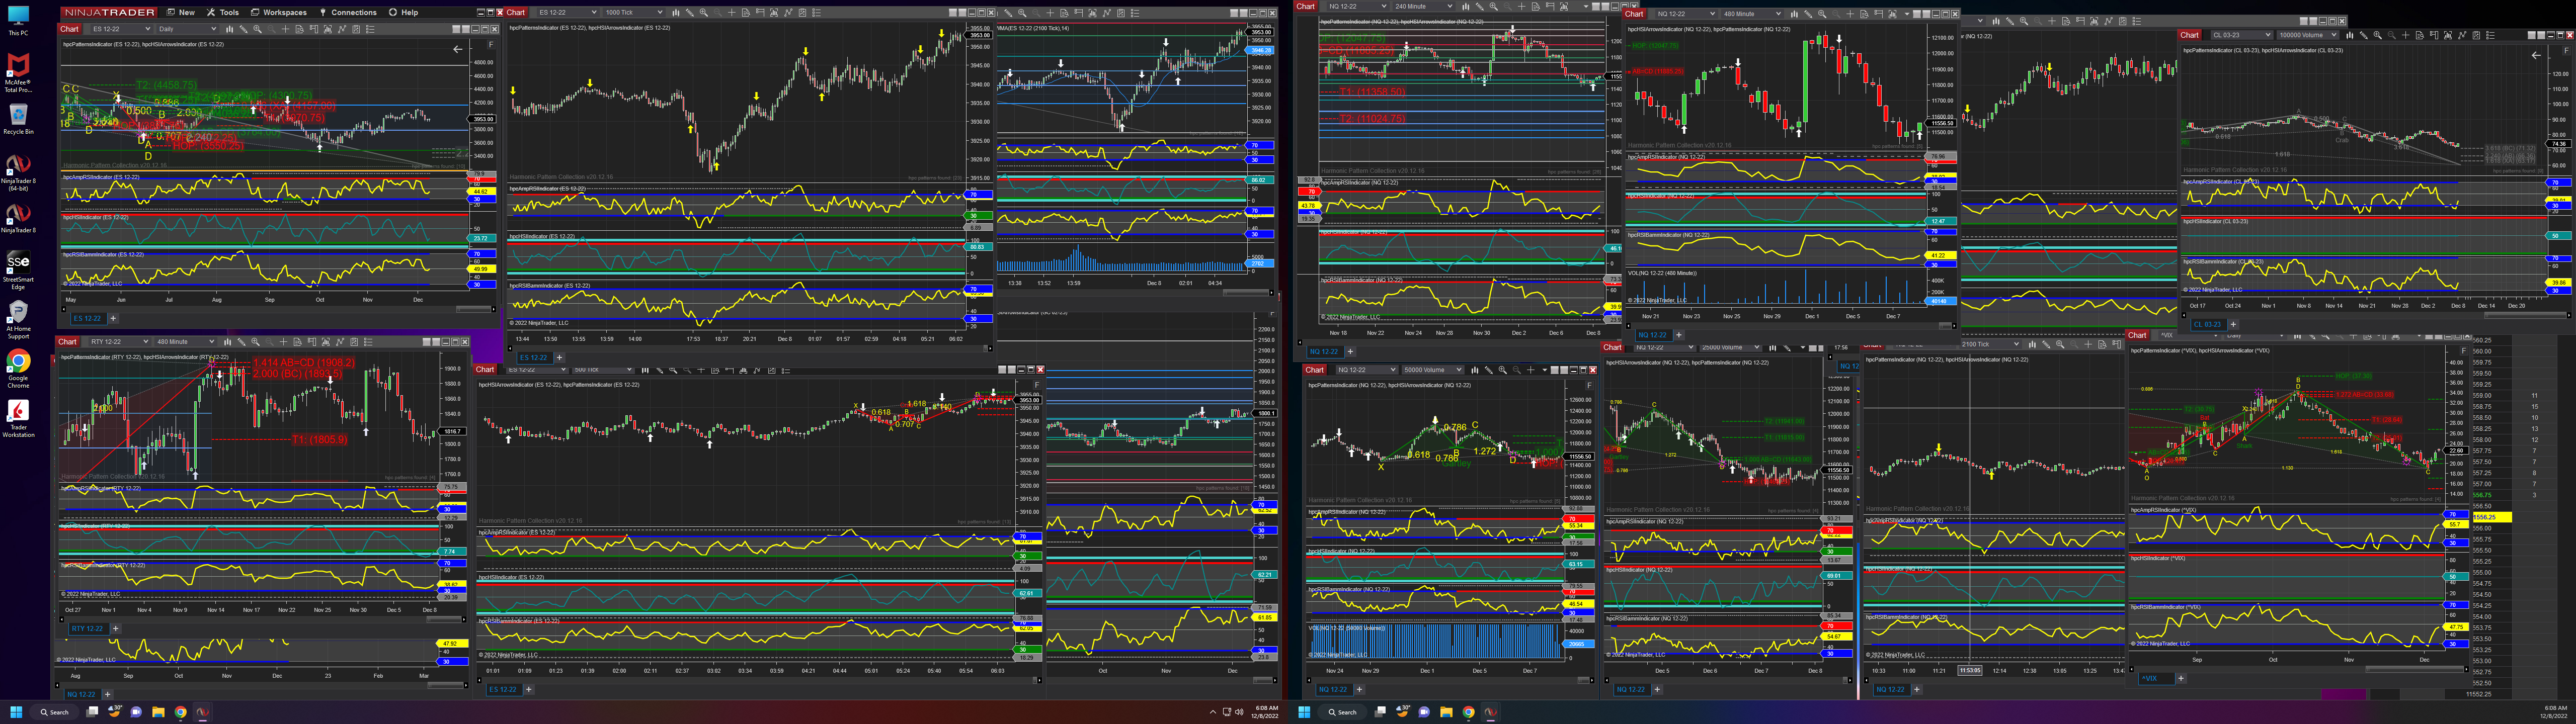
Task: Enable crosshair on the ES Daily chart
Action: pyautogui.click(x=285, y=29)
